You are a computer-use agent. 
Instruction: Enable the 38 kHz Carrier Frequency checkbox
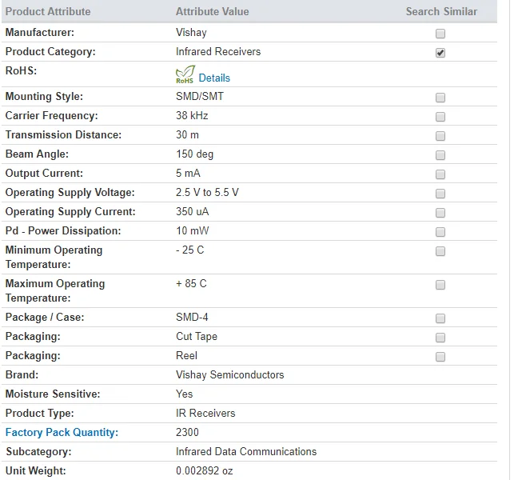tap(440, 117)
